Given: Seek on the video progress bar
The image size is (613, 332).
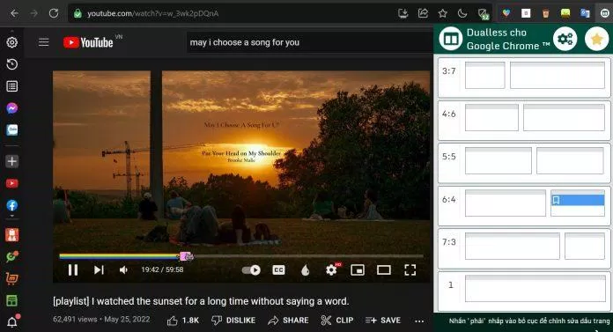Looking at the screenshot, I should (x=241, y=256).
